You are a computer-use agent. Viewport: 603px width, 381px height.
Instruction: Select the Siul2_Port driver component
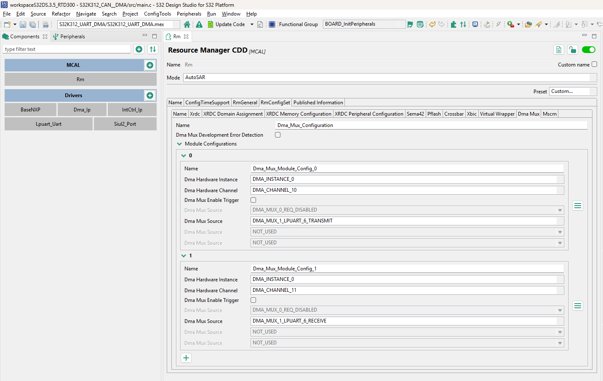(x=125, y=124)
